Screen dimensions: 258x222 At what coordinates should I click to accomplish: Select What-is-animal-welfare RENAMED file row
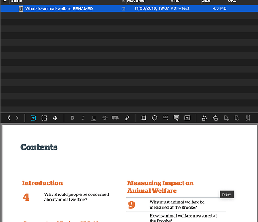[129, 8]
